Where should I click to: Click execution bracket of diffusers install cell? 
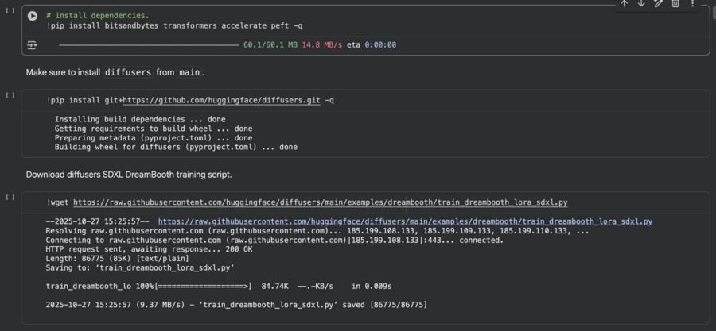[x=10, y=95]
